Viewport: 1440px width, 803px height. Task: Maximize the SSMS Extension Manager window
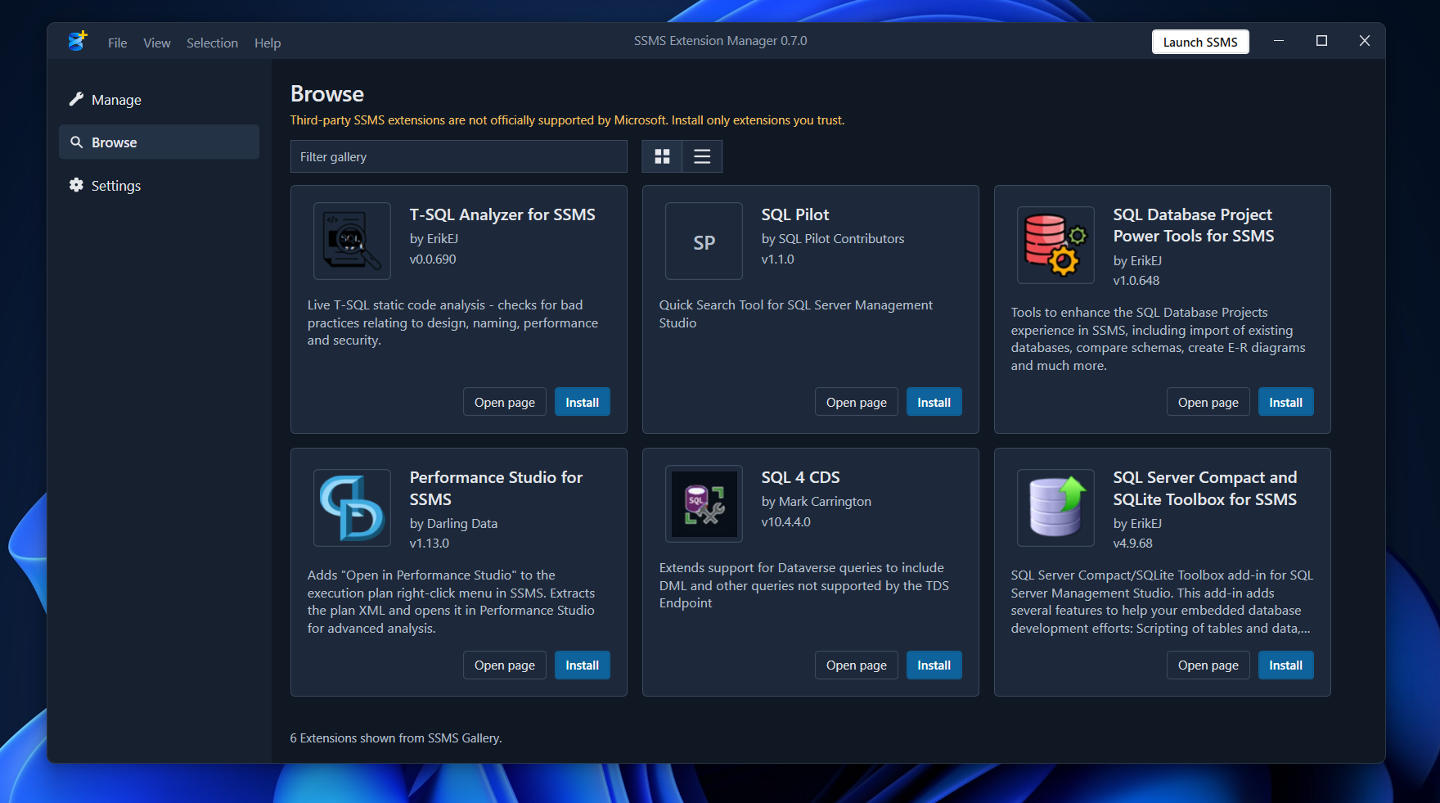(x=1321, y=41)
